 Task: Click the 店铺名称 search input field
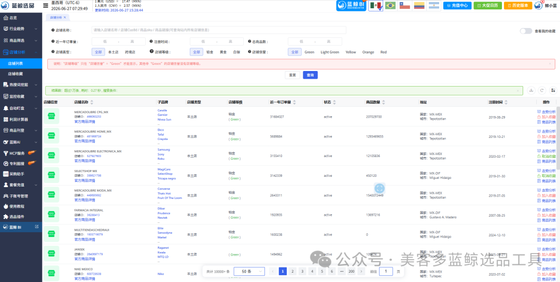[219, 30]
